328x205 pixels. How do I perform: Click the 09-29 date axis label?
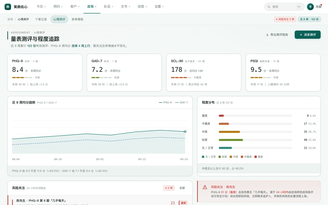click(184, 159)
